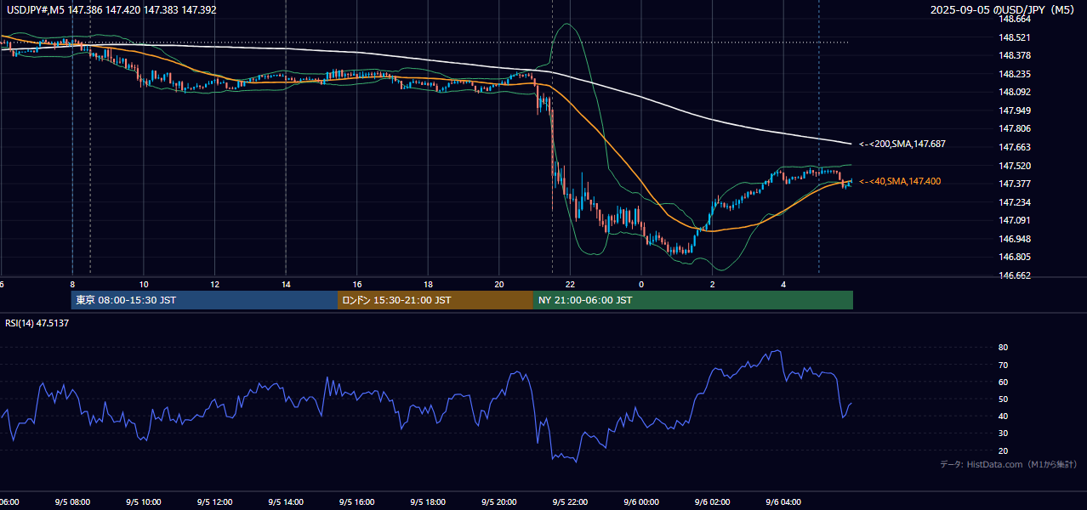The width and height of the screenshot is (1087, 510).
Task: Click RSI axis level 40
Action: (1003, 416)
